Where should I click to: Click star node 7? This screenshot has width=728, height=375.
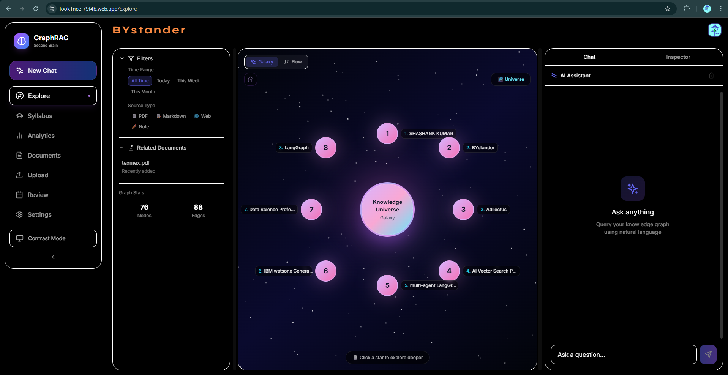[311, 210]
